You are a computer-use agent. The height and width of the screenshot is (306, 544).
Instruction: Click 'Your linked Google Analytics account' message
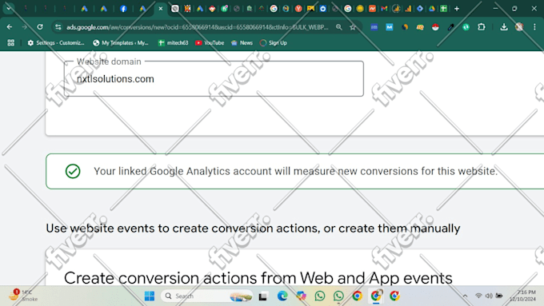click(295, 171)
